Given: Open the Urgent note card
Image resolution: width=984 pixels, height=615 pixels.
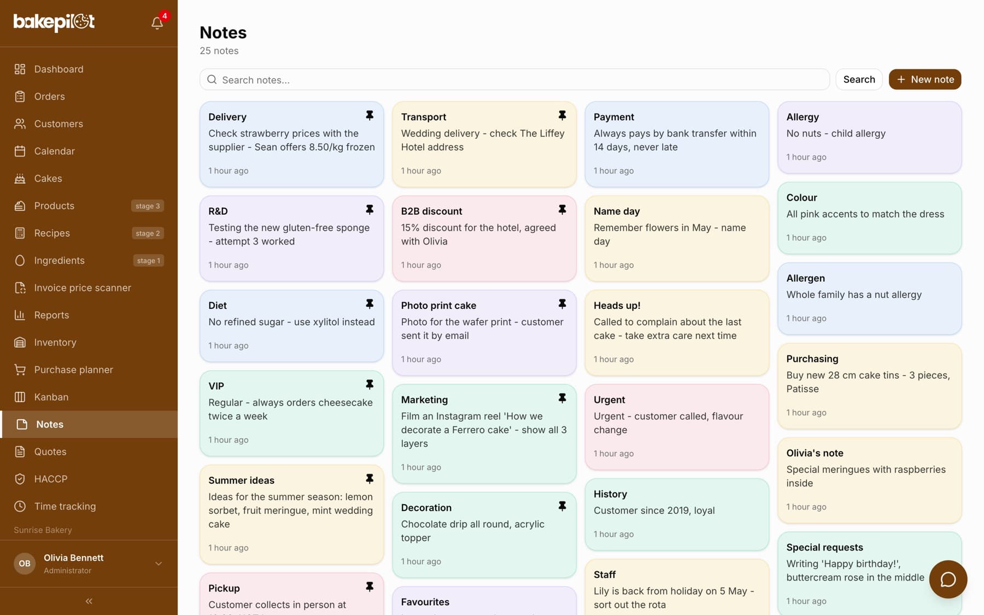Looking at the screenshot, I should click(x=677, y=427).
